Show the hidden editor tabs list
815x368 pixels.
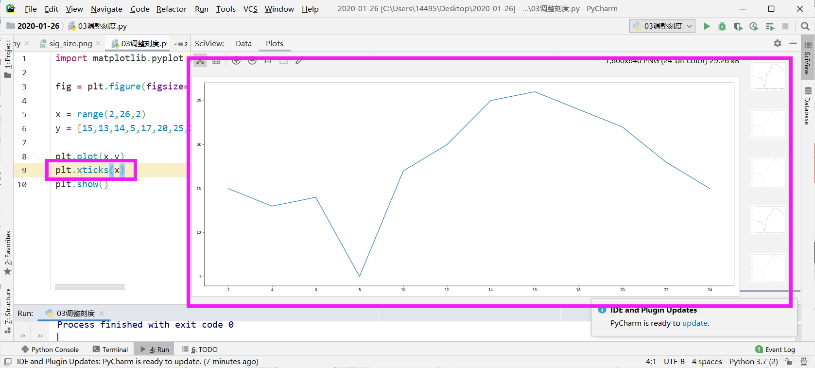181,44
